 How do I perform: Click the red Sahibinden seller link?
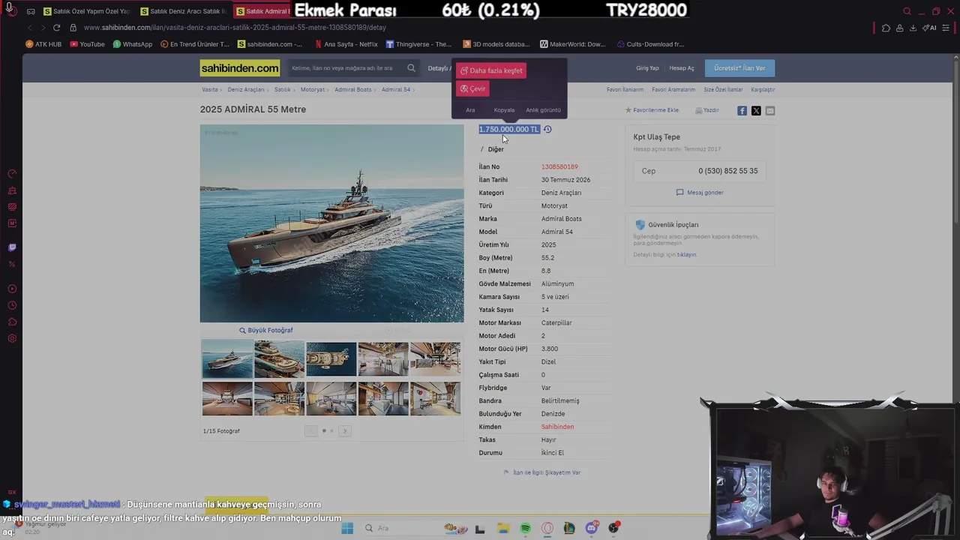tap(557, 427)
